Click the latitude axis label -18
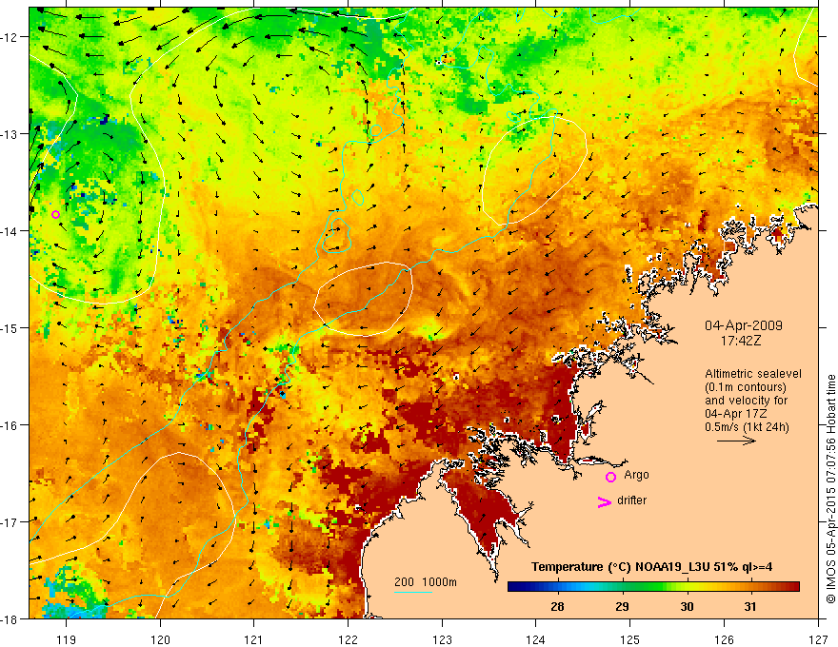The image size is (838, 647). pos(10,618)
